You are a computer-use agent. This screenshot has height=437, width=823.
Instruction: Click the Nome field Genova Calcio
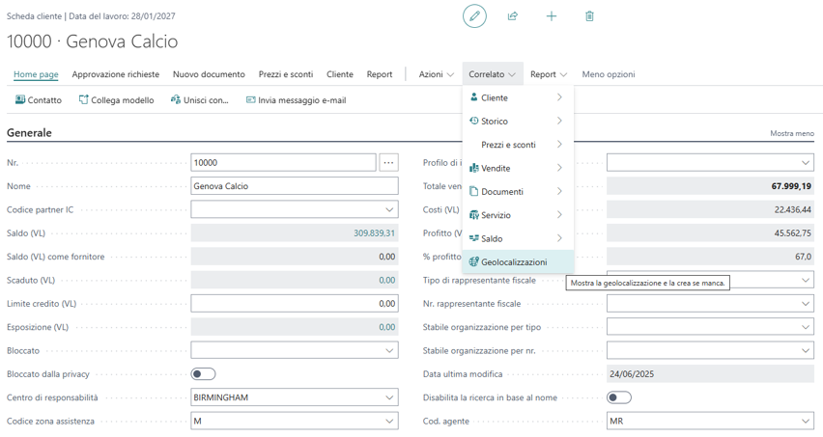click(x=295, y=186)
